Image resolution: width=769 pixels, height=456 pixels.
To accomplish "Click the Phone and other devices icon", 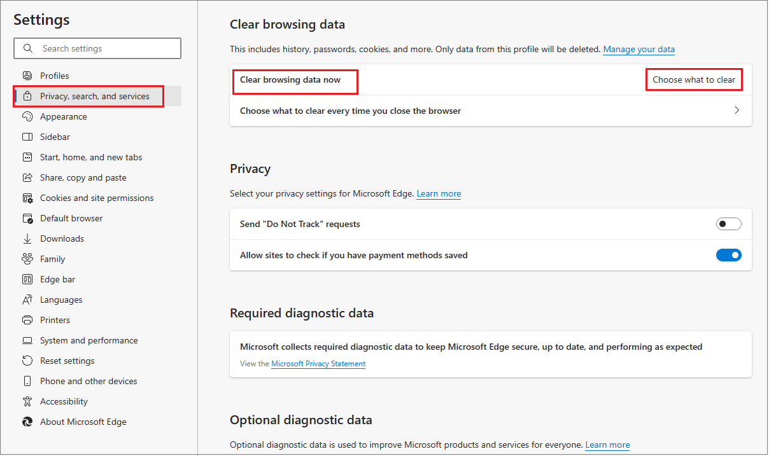I will pos(27,381).
